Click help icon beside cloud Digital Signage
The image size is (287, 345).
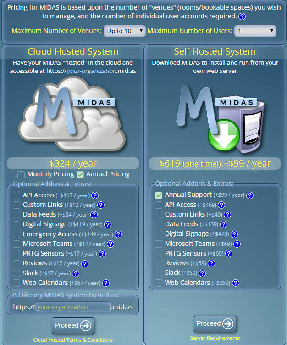(x=108, y=225)
